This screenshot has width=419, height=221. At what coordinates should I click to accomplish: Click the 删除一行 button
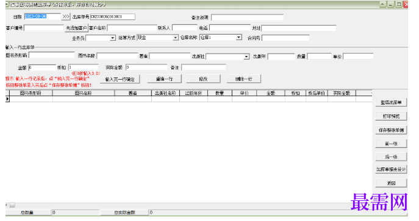pos(244,79)
